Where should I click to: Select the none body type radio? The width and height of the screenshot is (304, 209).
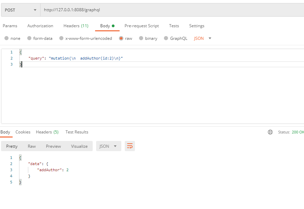6,38
